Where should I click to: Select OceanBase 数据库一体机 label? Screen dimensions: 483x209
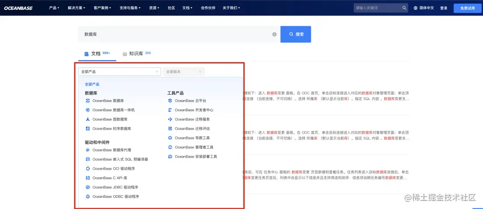click(x=114, y=110)
